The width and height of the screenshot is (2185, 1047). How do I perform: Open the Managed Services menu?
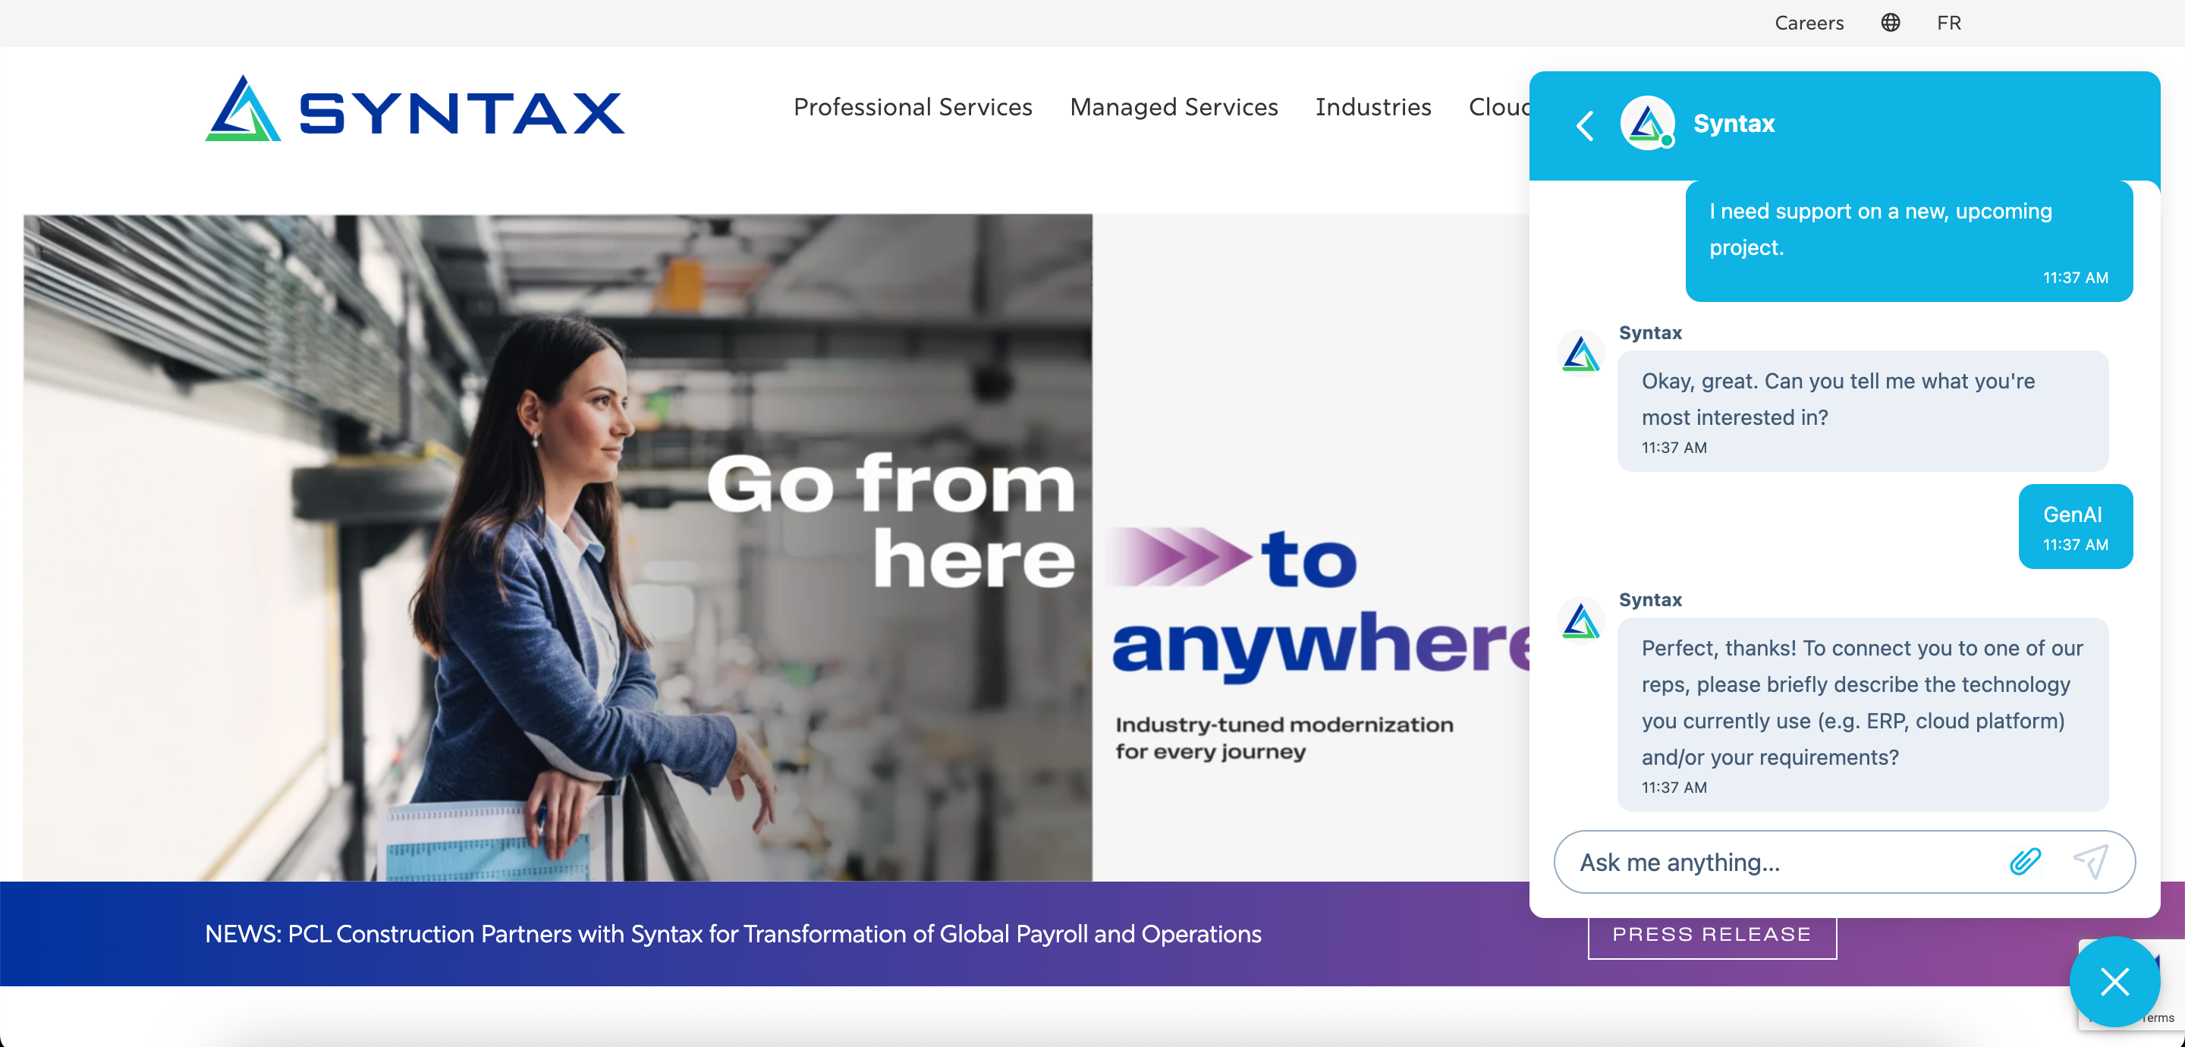point(1174,107)
